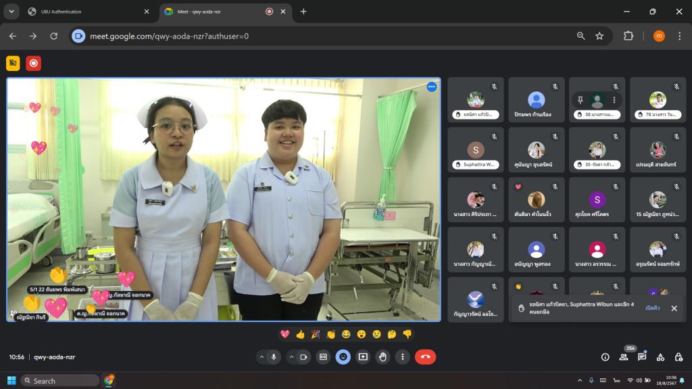Viewport: 692px width, 389px height.
Task: Toggle the camera on or off
Action: point(303,357)
